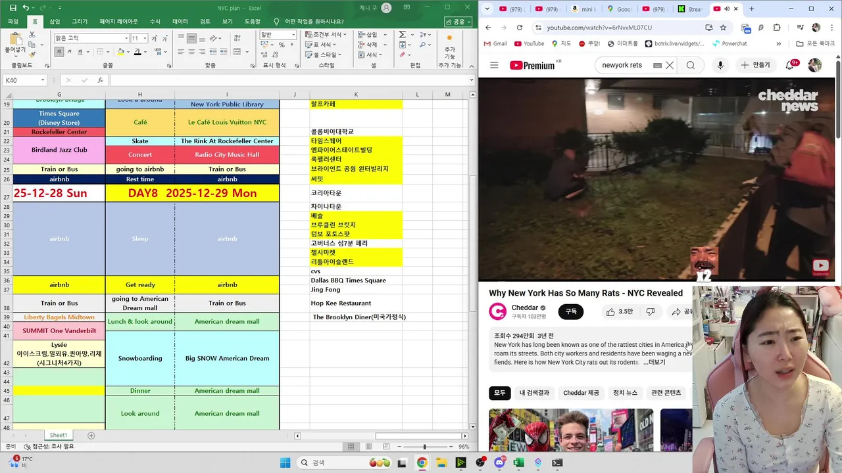The width and height of the screenshot is (842, 473).
Task: Adjust the Excel zoom slider handle
Action: 424,447
